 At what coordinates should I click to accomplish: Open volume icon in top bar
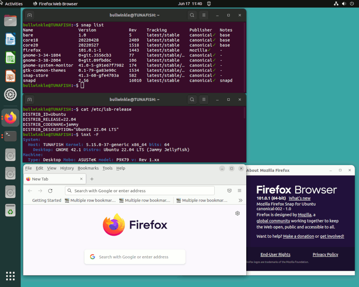(x=344, y=4)
